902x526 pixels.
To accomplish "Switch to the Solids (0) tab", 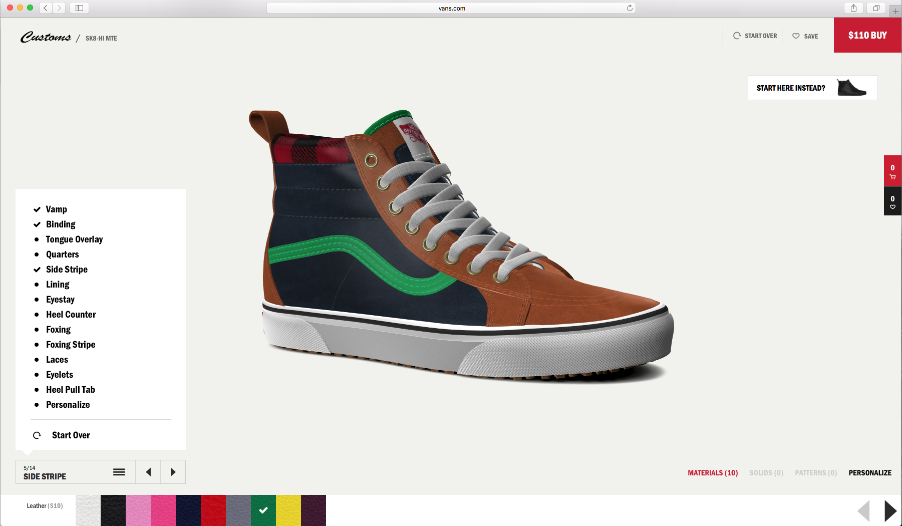I will coord(766,473).
